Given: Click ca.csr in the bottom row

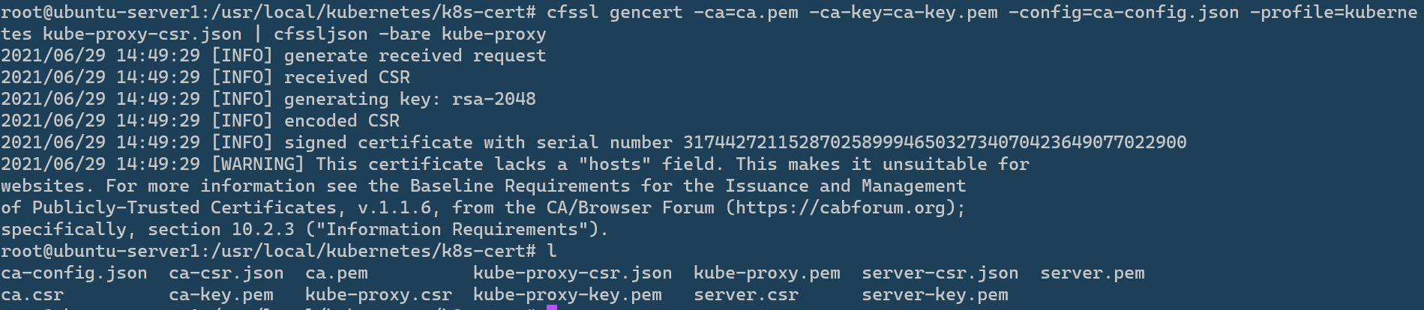Looking at the screenshot, I should pos(32,295).
